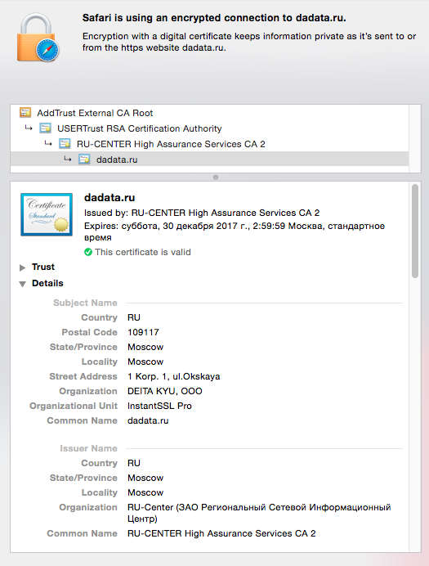Click the large Certificate Standard image
429x566 pixels.
coord(47,214)
